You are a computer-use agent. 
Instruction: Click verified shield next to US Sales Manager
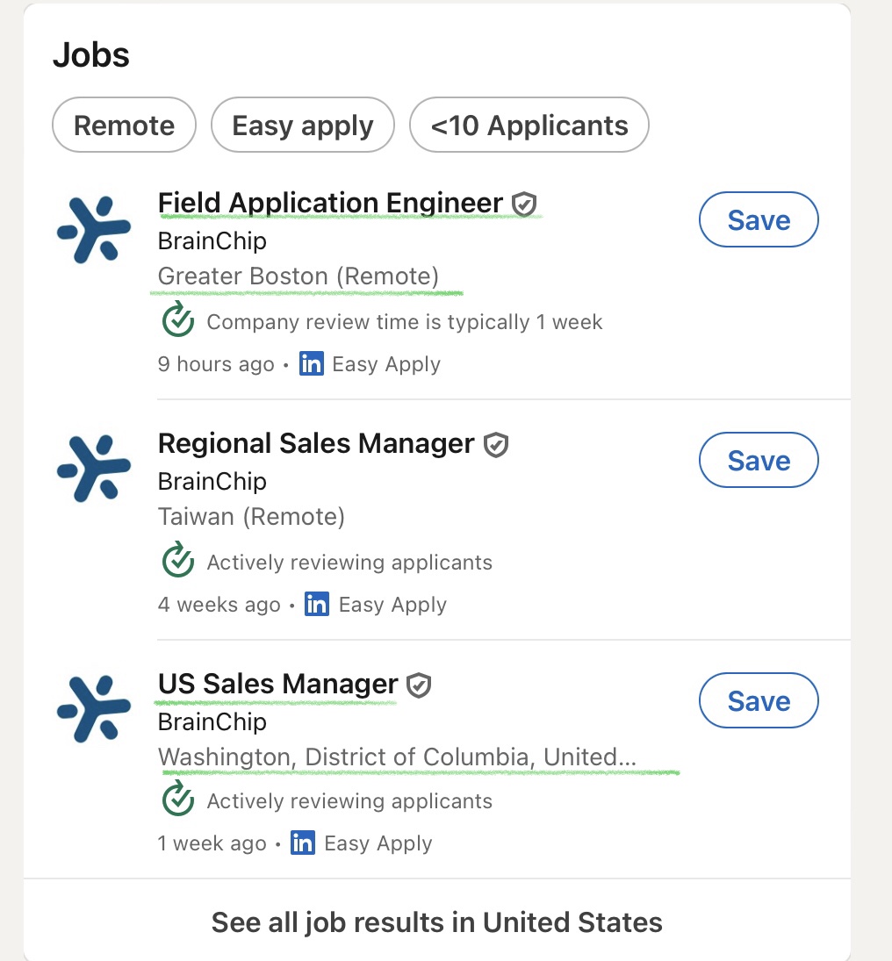[x=420, y=685]
